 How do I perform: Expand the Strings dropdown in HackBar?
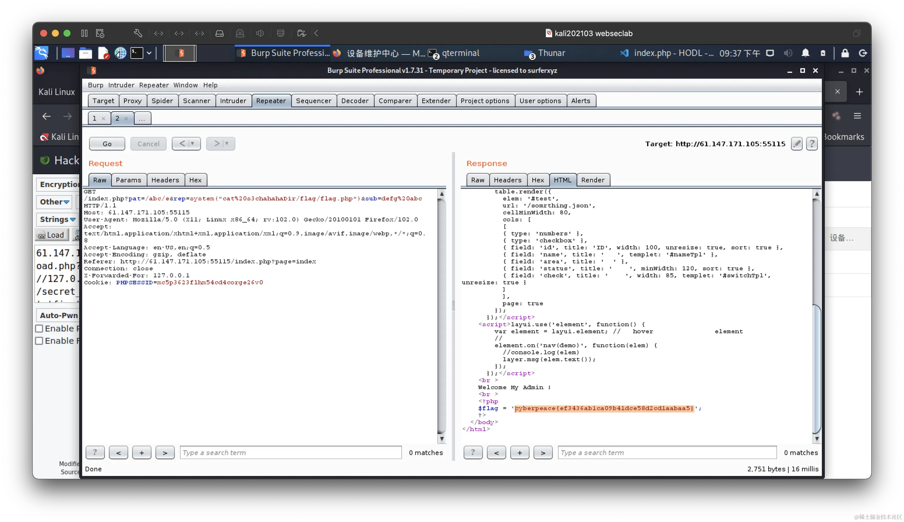tap(57, 219)
